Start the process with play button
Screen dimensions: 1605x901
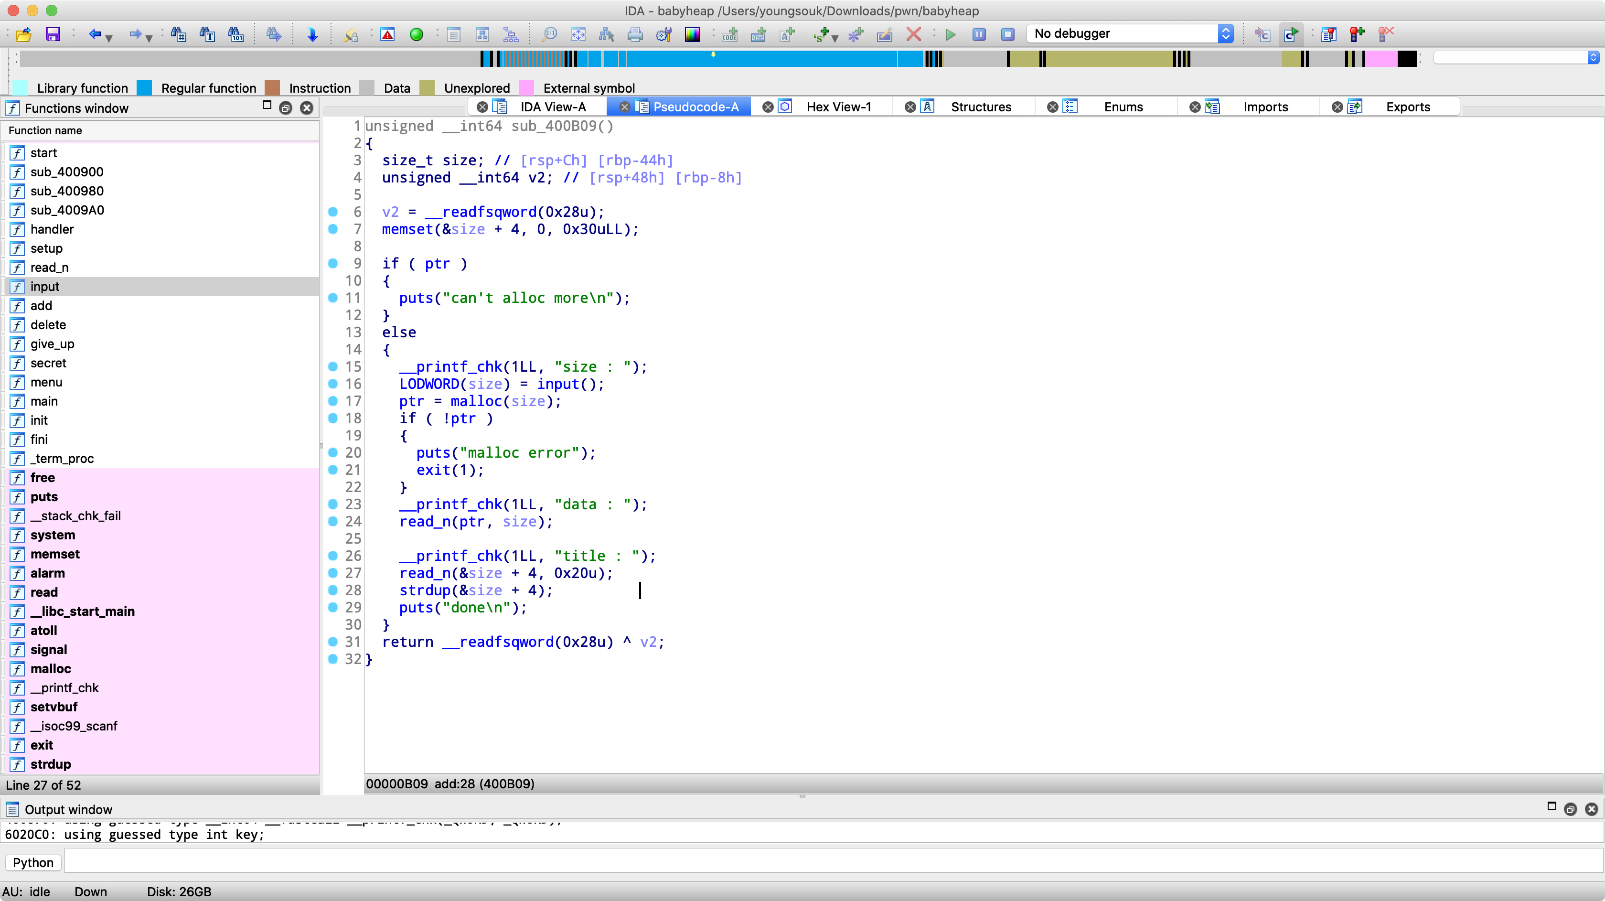point(950,34)
